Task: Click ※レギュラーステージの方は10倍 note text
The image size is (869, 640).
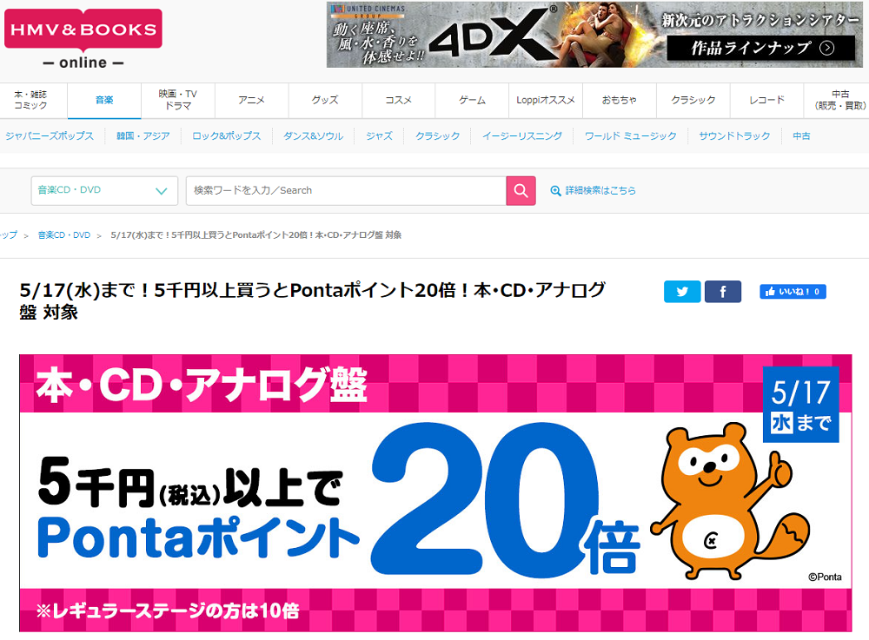Action: pos(168,610)
